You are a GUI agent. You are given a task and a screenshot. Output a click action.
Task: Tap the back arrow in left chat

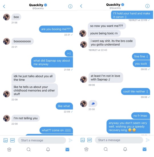pos(4,6)
